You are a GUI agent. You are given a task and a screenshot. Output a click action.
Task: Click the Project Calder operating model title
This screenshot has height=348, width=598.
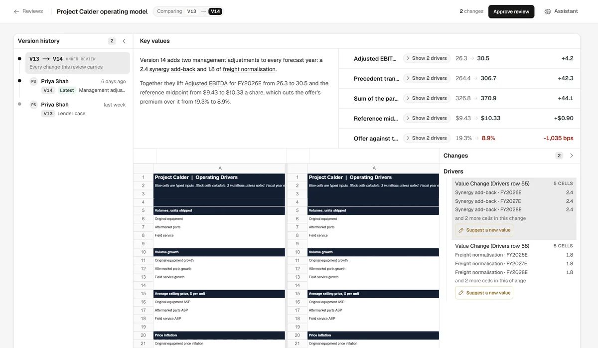[102, 11]
